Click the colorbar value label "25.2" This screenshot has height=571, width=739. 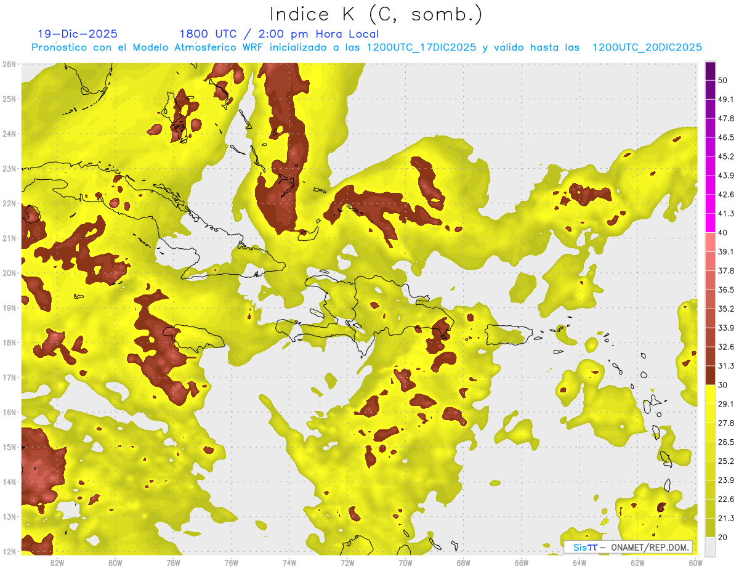click(x=726, y=461)
